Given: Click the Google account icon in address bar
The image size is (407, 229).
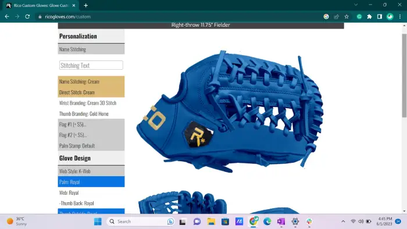Looking at the screenshot, I should click(326, 17).
